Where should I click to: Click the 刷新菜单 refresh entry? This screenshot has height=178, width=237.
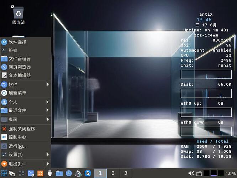point(25,93)
